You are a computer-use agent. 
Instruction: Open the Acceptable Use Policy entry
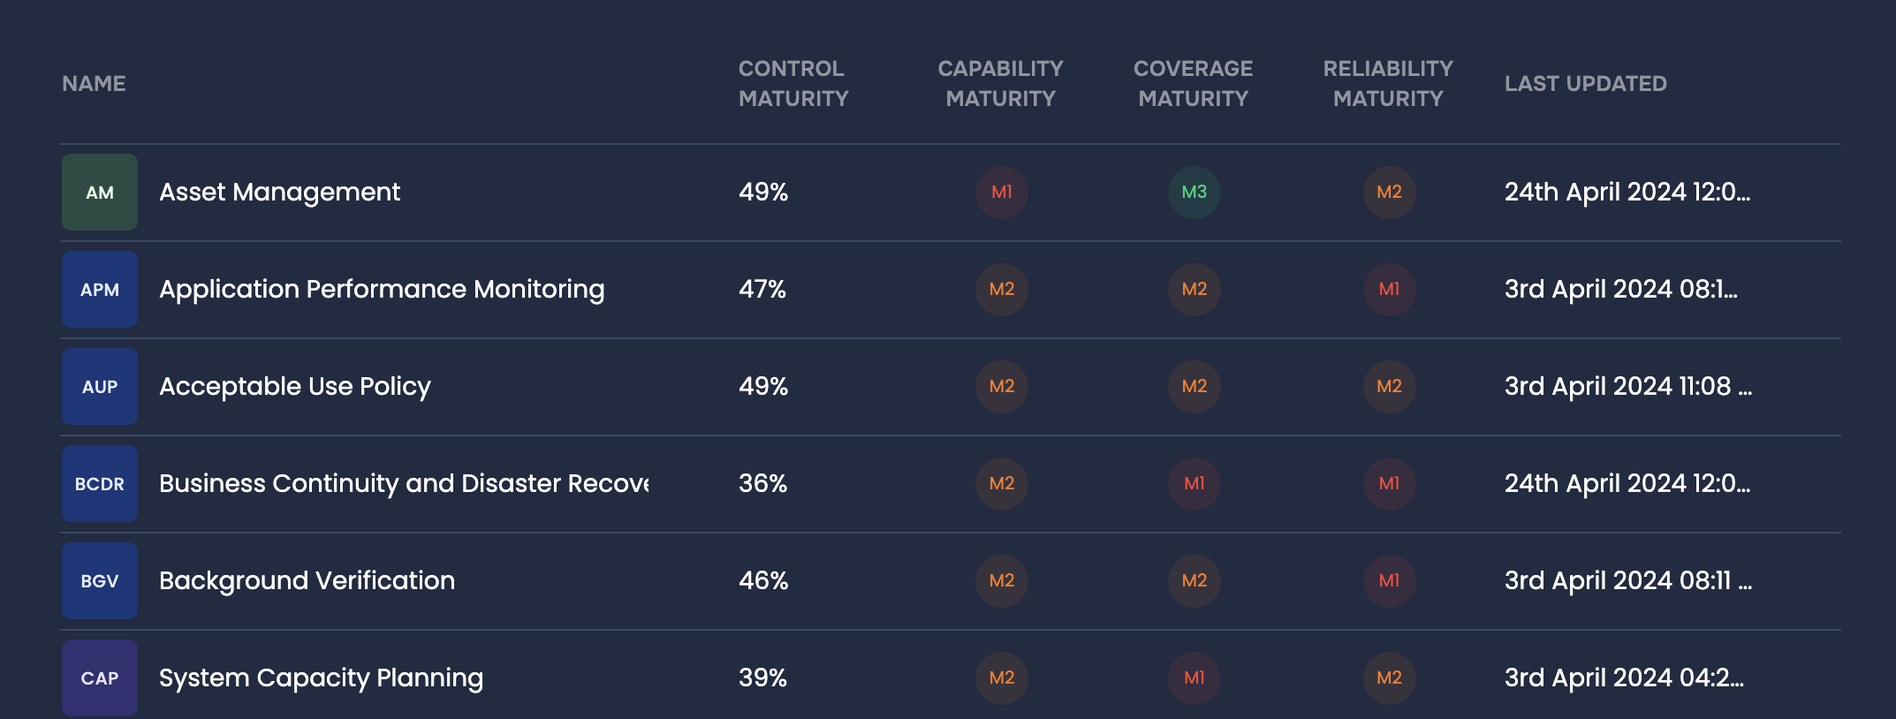pyautogui.click(x=295, y=387)
